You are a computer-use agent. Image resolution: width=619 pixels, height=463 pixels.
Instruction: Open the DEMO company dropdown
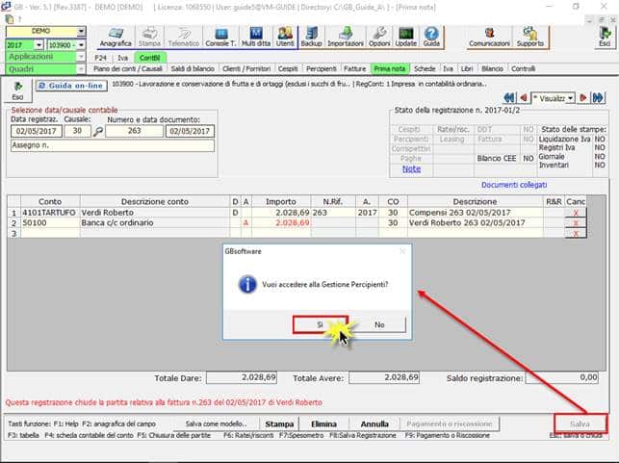81,31
